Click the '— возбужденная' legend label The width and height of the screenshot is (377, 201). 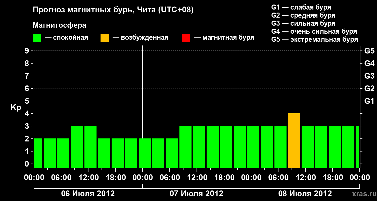click(140, 38)
